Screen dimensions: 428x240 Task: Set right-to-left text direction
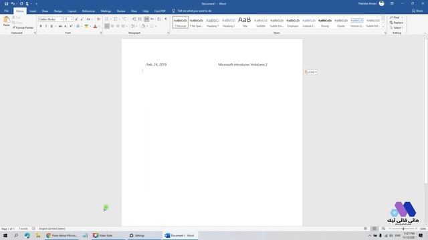pos(152,19)
